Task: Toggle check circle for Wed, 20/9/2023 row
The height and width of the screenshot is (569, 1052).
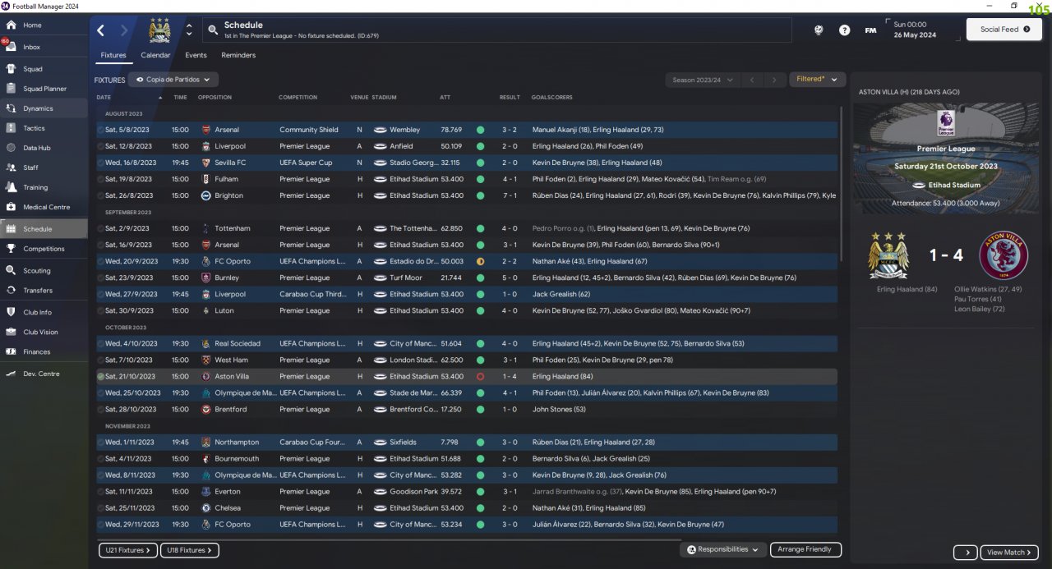Action: (x=100, y=261)
